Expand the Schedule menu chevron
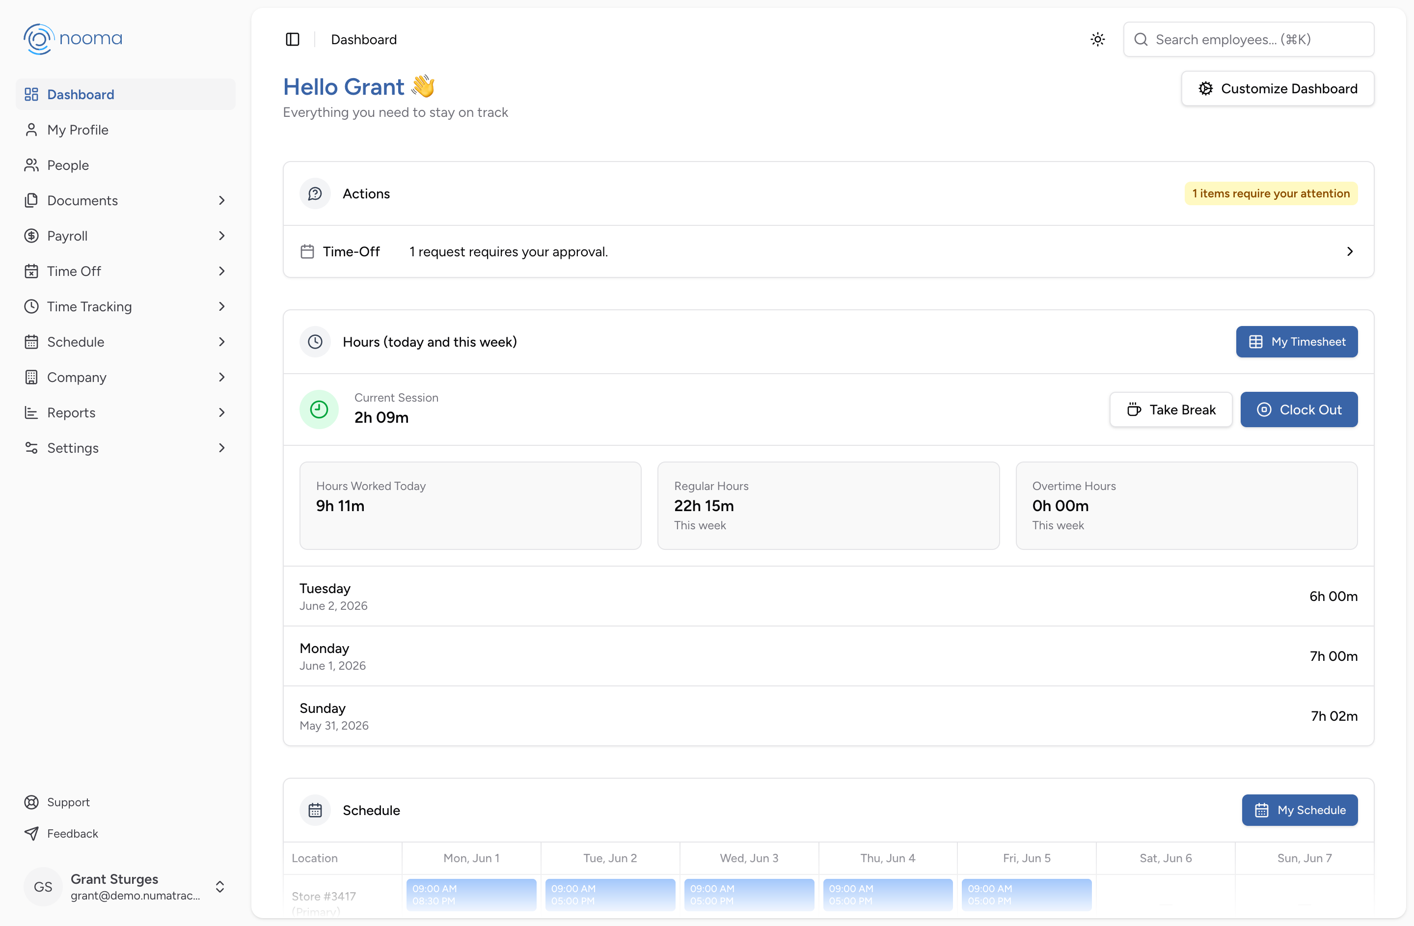The width and height of the screenshot is (1414, 926). point(221,342)
